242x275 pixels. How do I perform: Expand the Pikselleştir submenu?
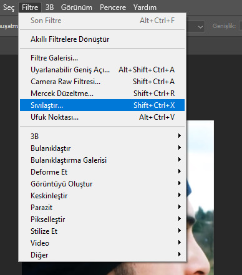102,220
